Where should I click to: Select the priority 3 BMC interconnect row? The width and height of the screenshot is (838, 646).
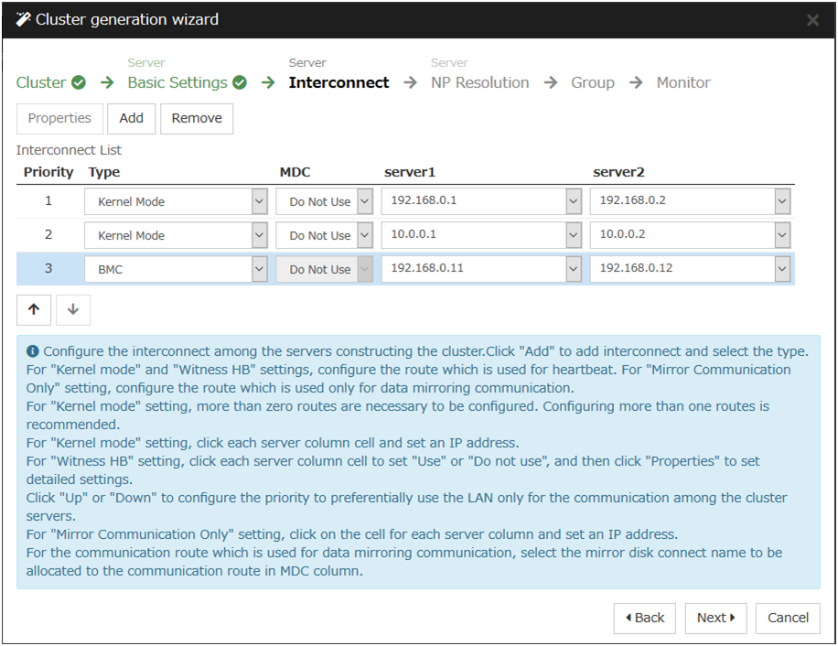pyautogui.click(x=48, y=268)
